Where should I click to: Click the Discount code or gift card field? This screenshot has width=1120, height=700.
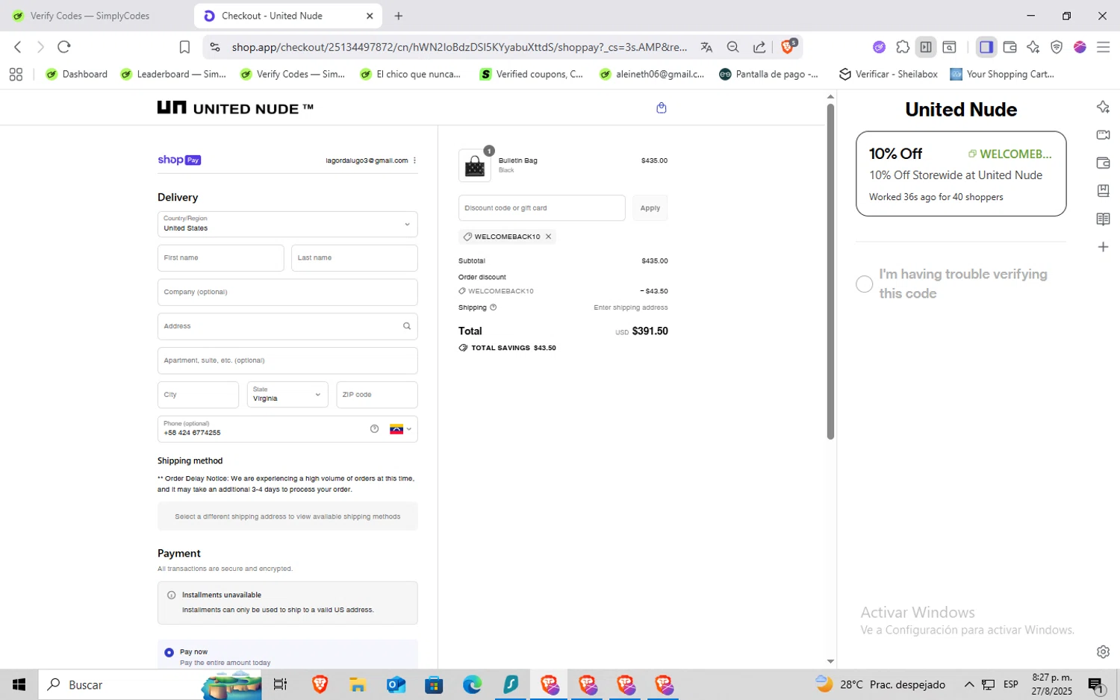click(x=541, y=208)
